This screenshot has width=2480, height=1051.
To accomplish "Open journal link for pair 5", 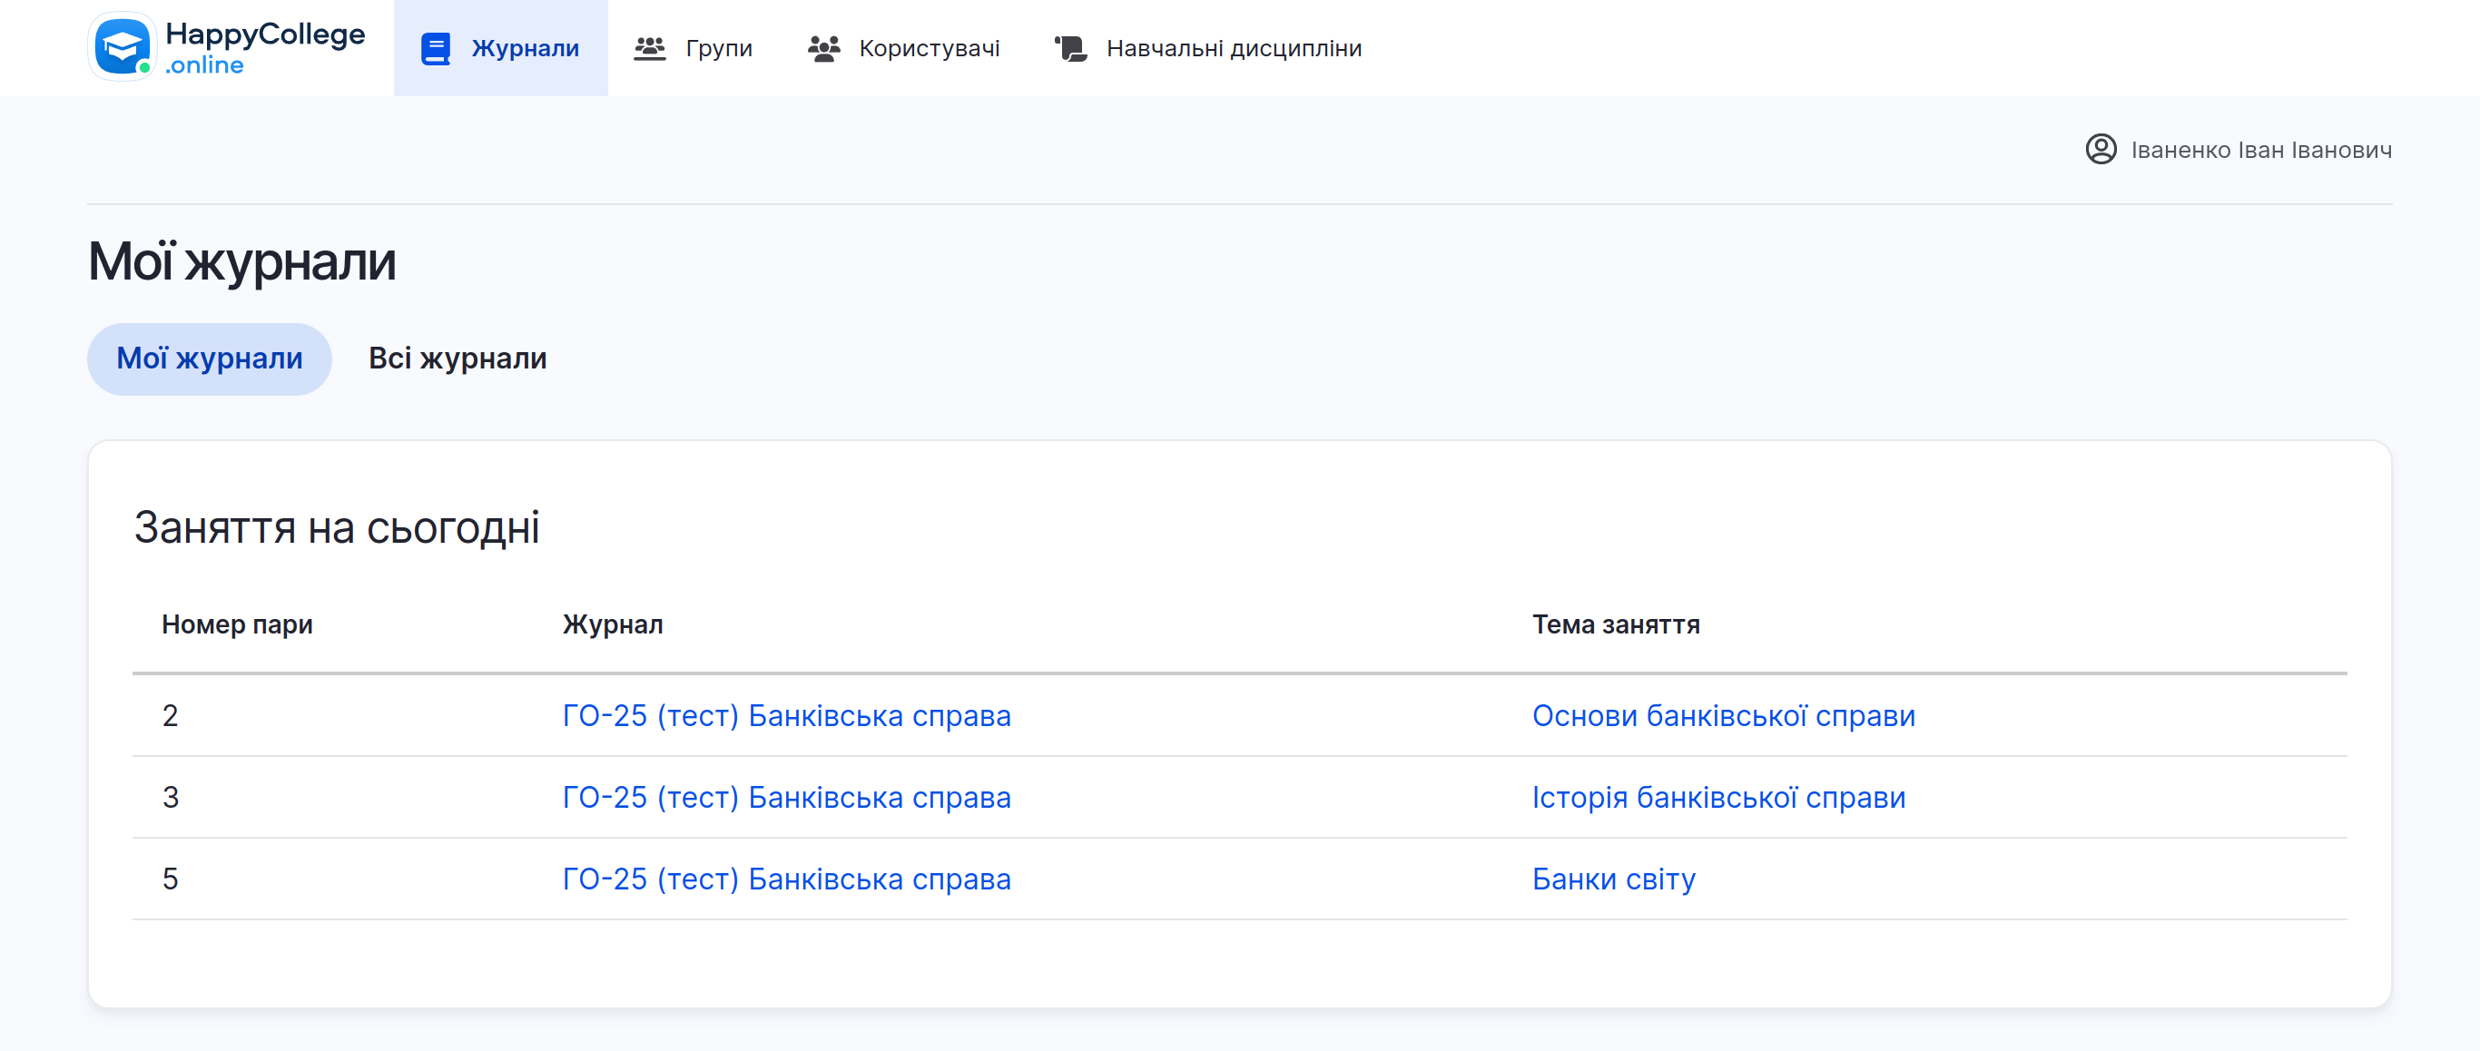I will [785, 879].
